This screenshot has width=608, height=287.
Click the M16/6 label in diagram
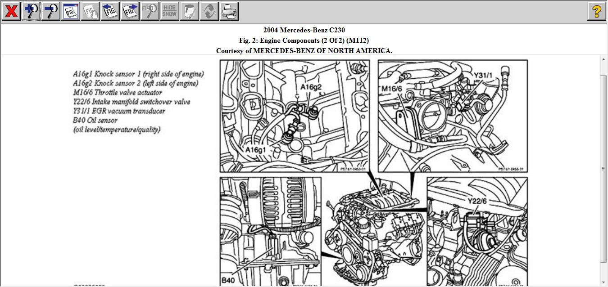[x=391, y=89]
